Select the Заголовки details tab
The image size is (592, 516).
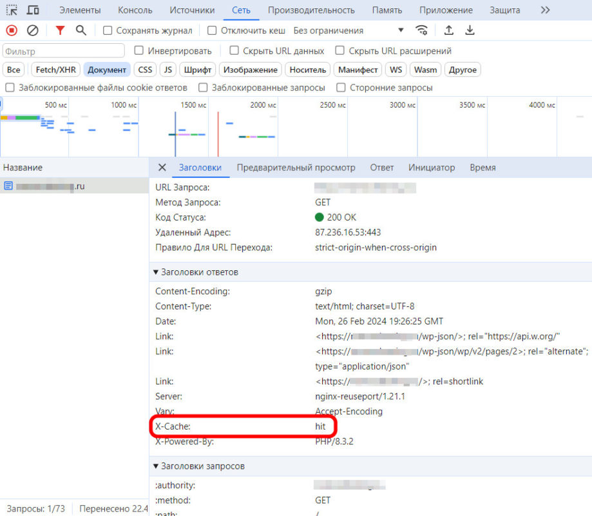[200, 168]
